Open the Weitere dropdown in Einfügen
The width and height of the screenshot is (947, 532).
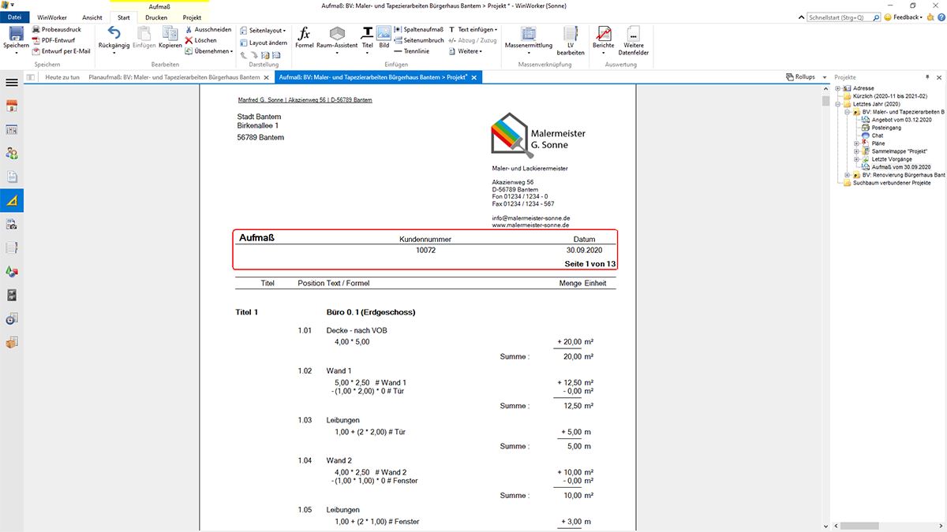466,50
